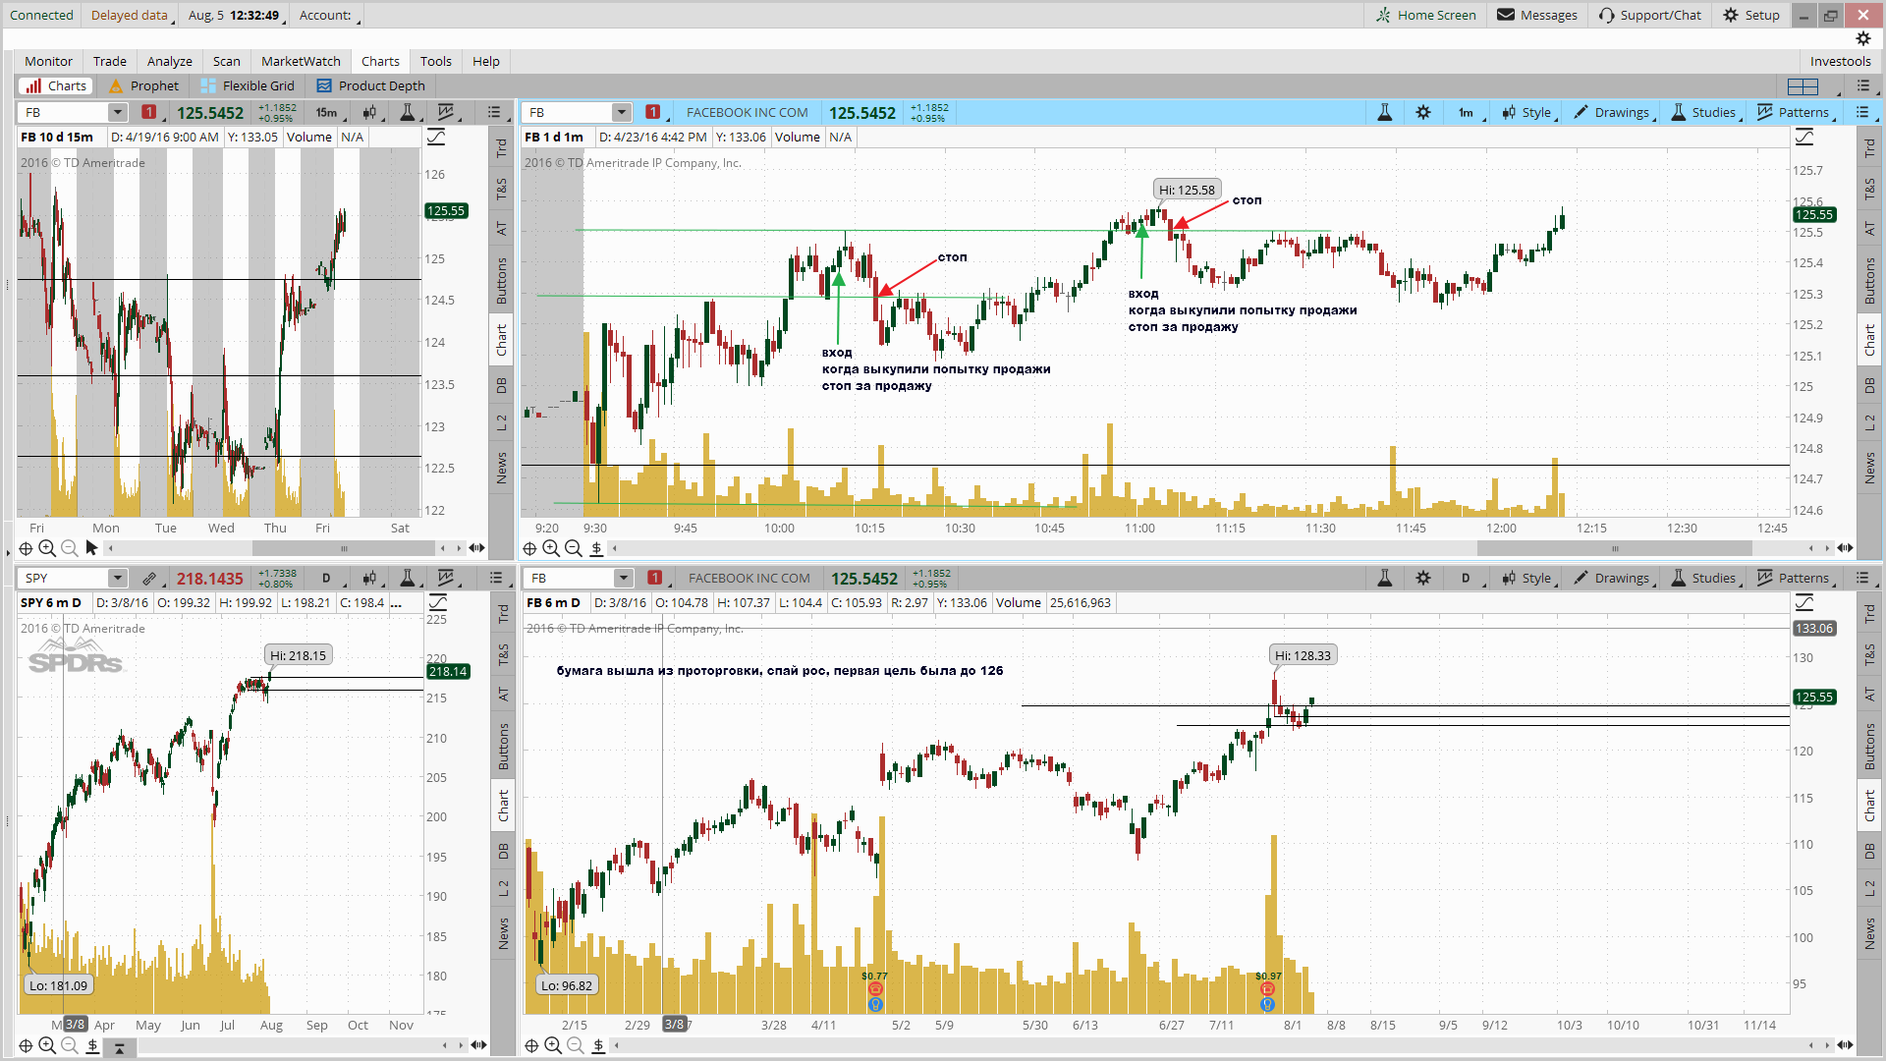Open drawing tool icon under FB 15m chart toolbar
Image resolution: width=1886 pixels, height=1061 pixels.
pyautogui.click(x=437, y=138)
